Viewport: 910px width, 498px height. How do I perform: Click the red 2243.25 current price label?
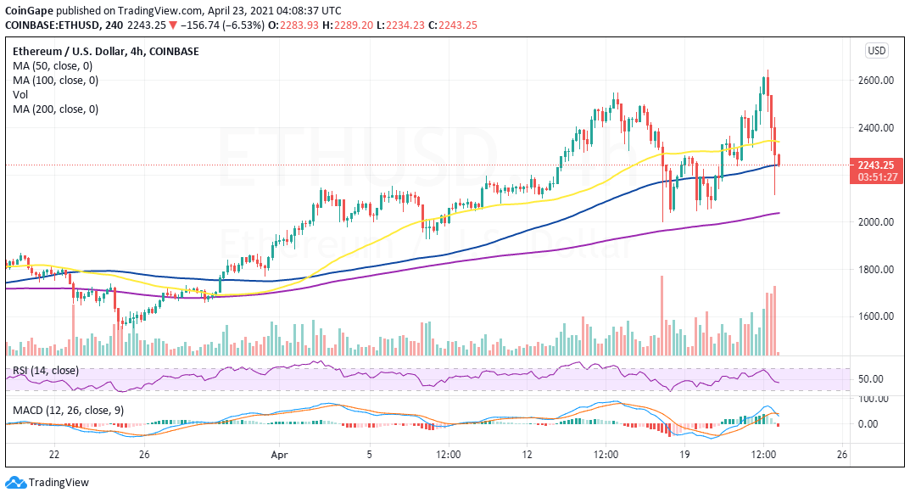876,165
